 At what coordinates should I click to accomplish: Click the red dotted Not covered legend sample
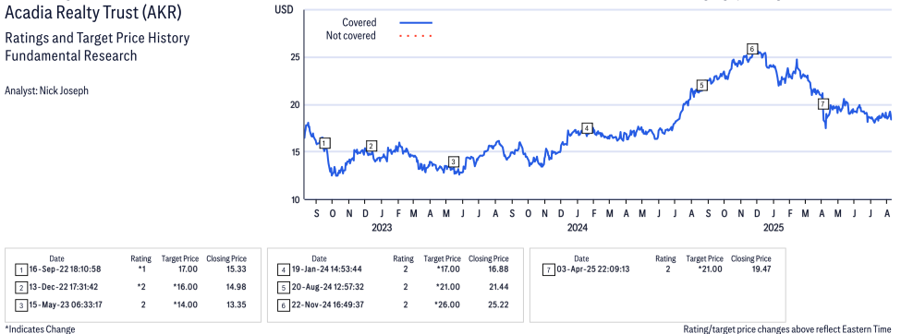coord(416,36)
